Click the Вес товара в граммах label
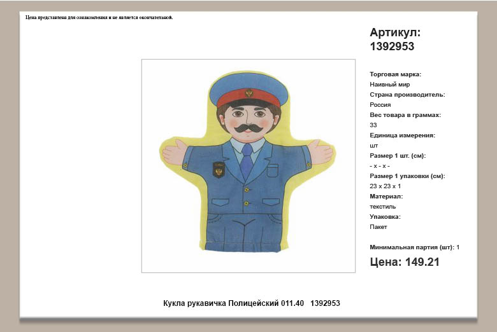This screenshot has width=497, height=332. point(405,115)
